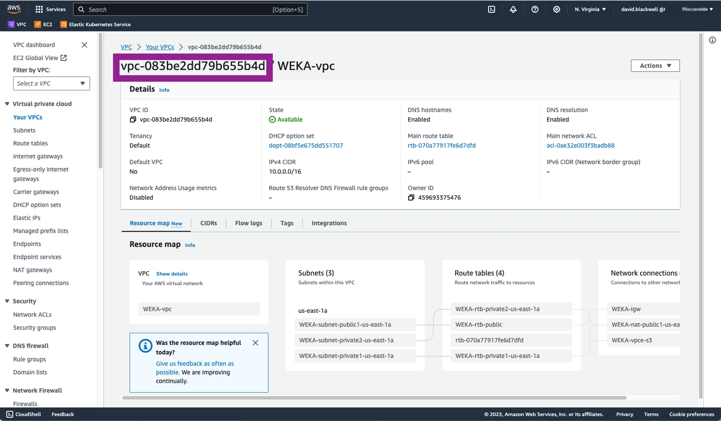
Task: Open the main route table rtb-070a77917fe6d7dfd link
Action: (441, 145)
